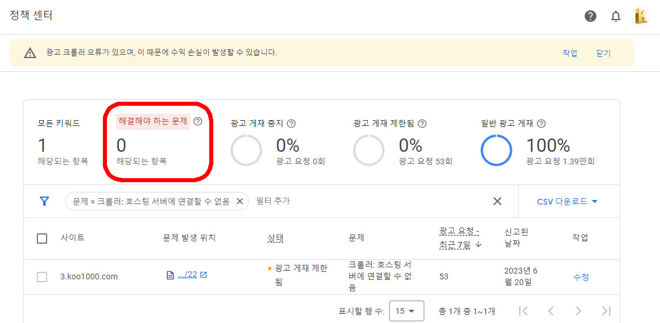Click the 문제 발생 위치 column header
Screen dimensions: 660x323
pyautogui.click(x=189, y=237)
